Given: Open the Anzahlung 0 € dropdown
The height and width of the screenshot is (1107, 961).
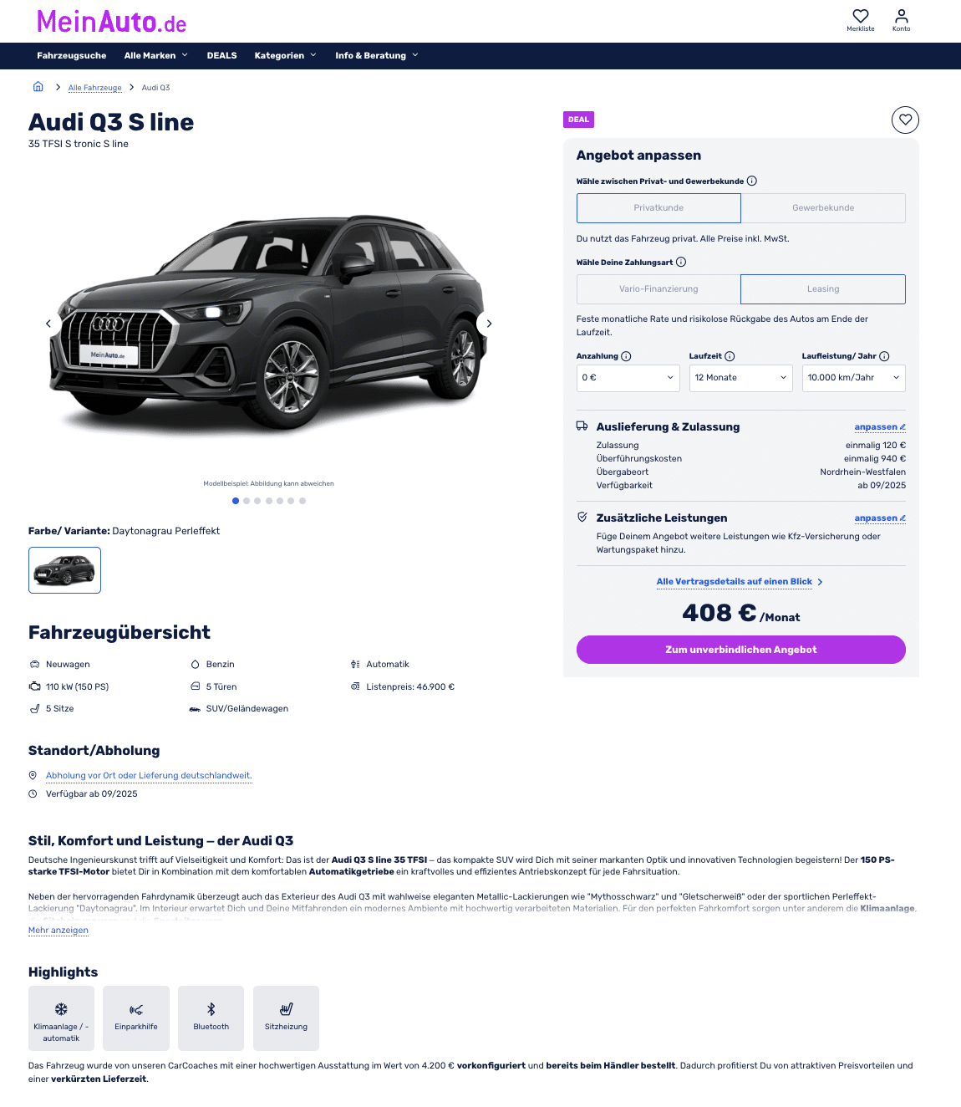Looking at the screenshot, I should pos(628,378).
